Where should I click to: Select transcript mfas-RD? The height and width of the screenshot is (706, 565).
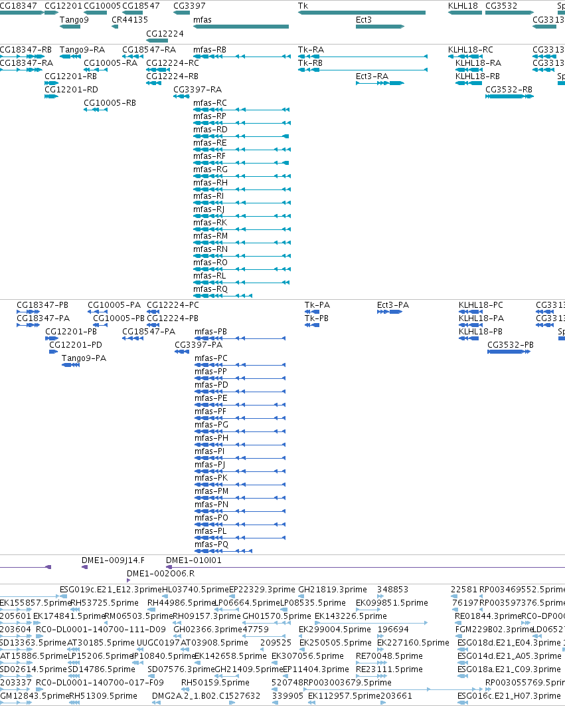click(x=210, y=129)
